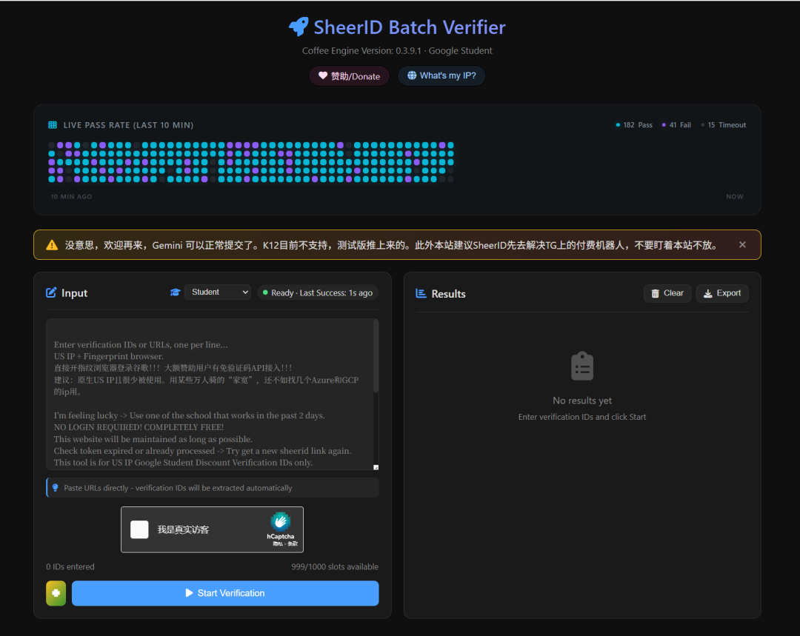Click the NOW axis label
This screenshot has width=800, height=636.
point(735,196)
